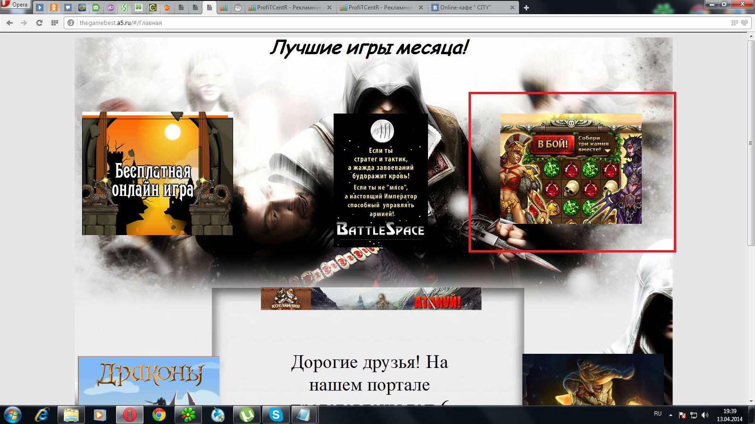
Task: Reload the current page
Action: [x=39, y=23]
